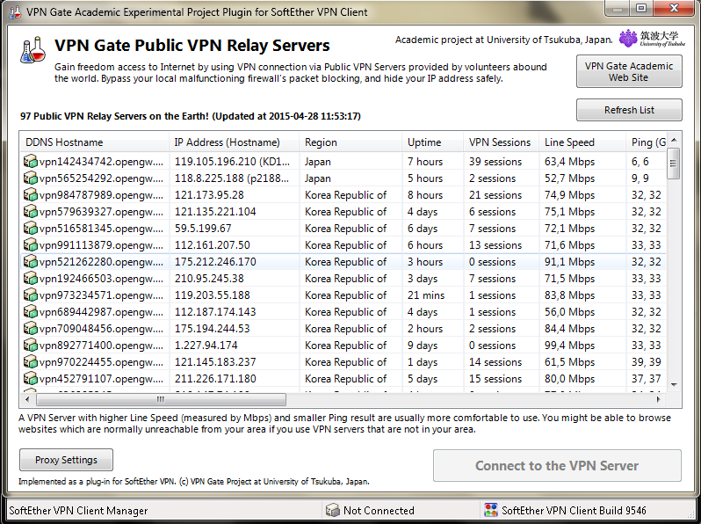Click vertical scrollbar down arrow
The image size is (701, 524).
pyautogui.click(x=674, y=385)
